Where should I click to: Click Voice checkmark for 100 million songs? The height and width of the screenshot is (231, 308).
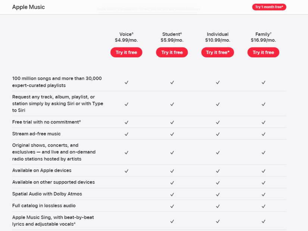[127, 82]
